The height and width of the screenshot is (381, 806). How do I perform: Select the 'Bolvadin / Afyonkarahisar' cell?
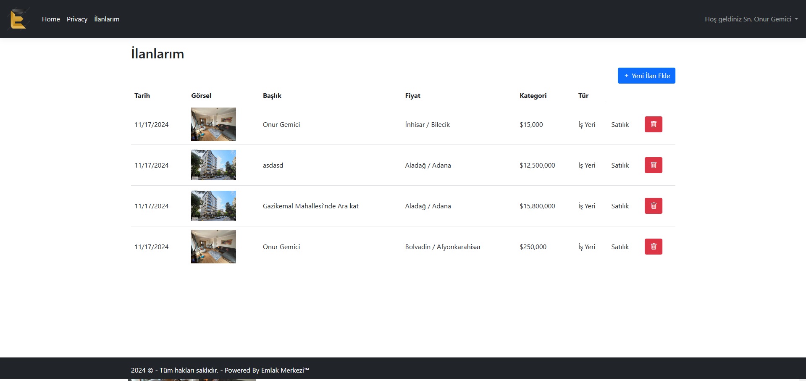(443, 247)
